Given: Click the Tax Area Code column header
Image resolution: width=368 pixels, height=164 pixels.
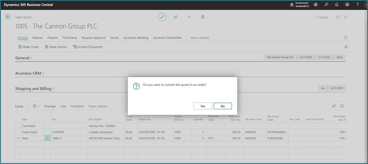Looking at the screenshot, I should click(x=253, y=119).
